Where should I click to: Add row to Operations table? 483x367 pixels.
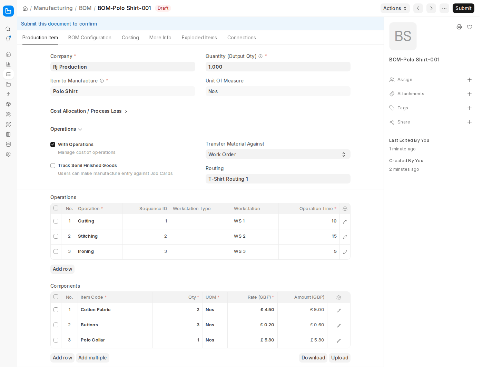click(62, 269)
